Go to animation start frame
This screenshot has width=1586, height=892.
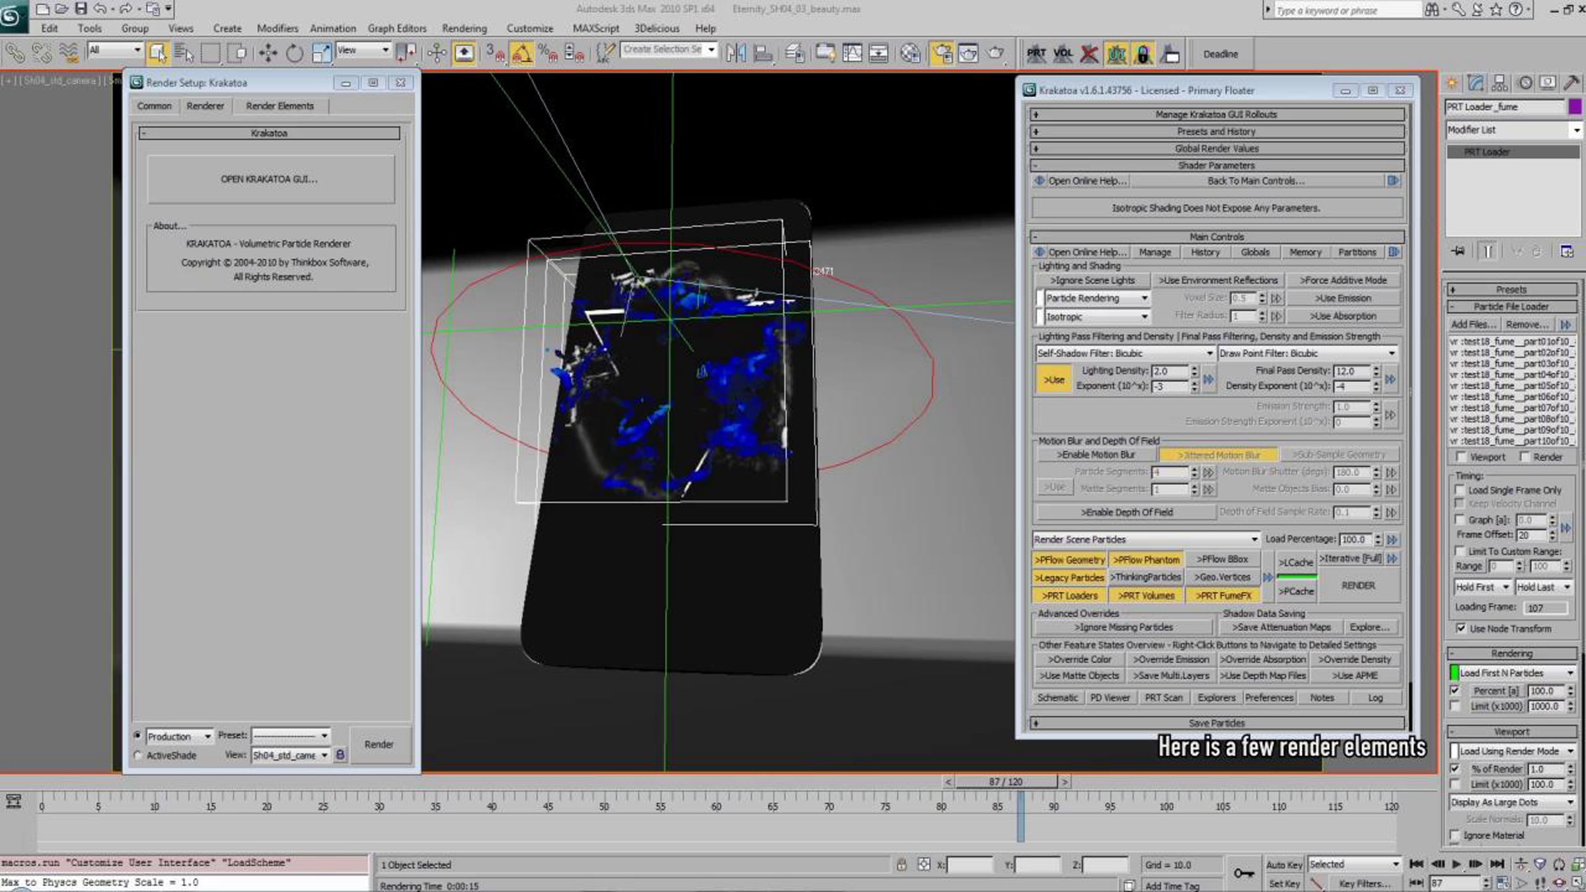1416,864
